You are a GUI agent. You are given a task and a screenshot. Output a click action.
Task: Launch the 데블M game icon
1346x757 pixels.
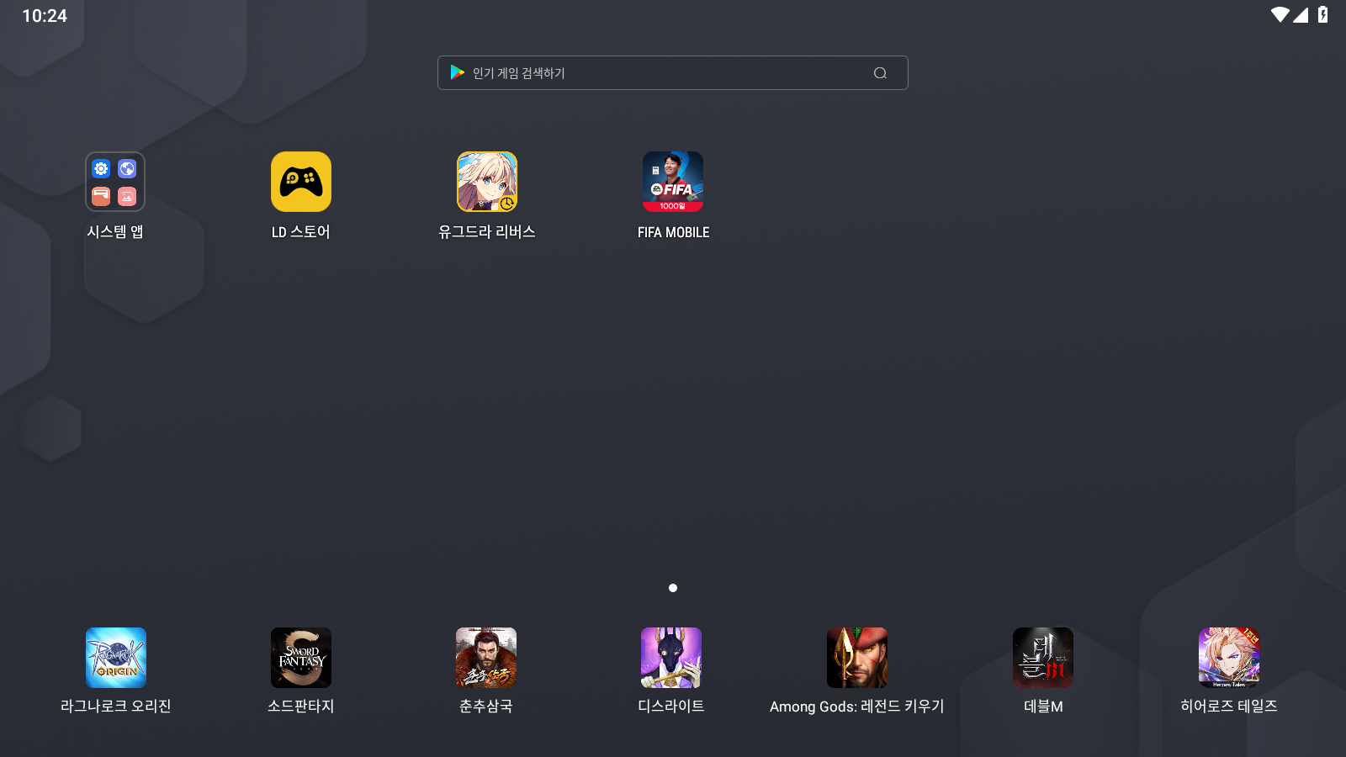[1043, 658]
